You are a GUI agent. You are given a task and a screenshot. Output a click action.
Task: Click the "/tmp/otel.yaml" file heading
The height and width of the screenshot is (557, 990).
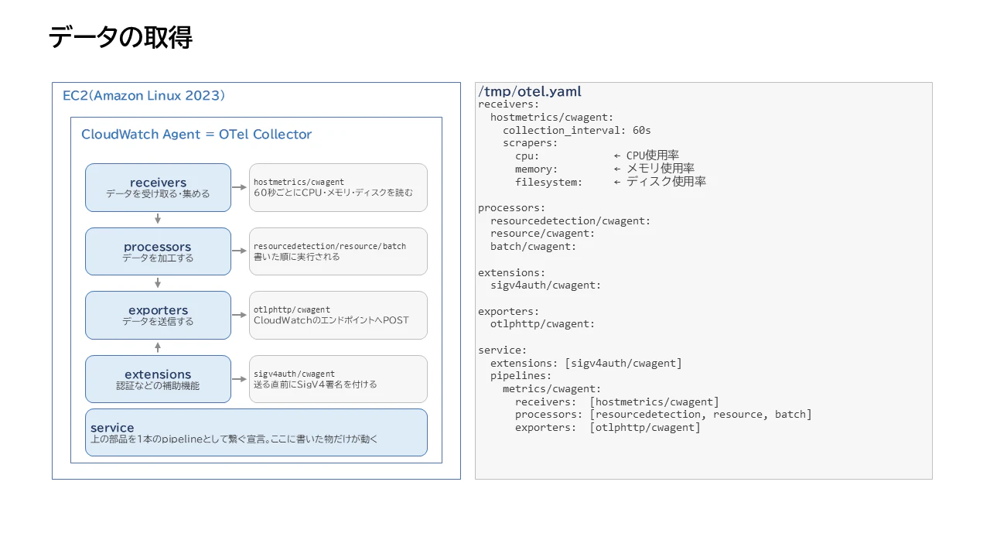[530, 92]
